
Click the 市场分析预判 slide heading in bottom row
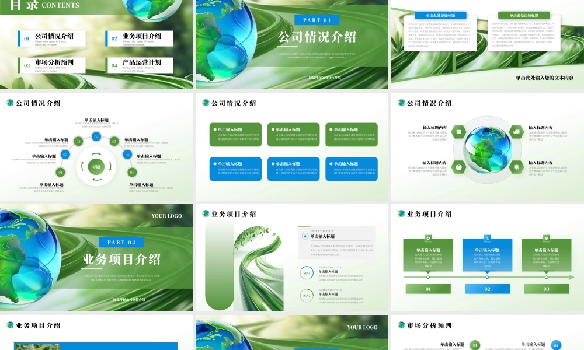(429, 325)
